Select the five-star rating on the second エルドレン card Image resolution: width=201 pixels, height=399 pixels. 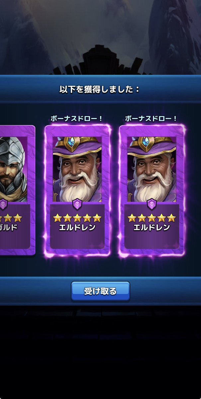point(151,218)
